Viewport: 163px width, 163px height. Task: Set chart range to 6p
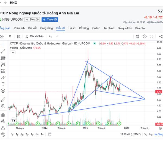coord(22,134)
